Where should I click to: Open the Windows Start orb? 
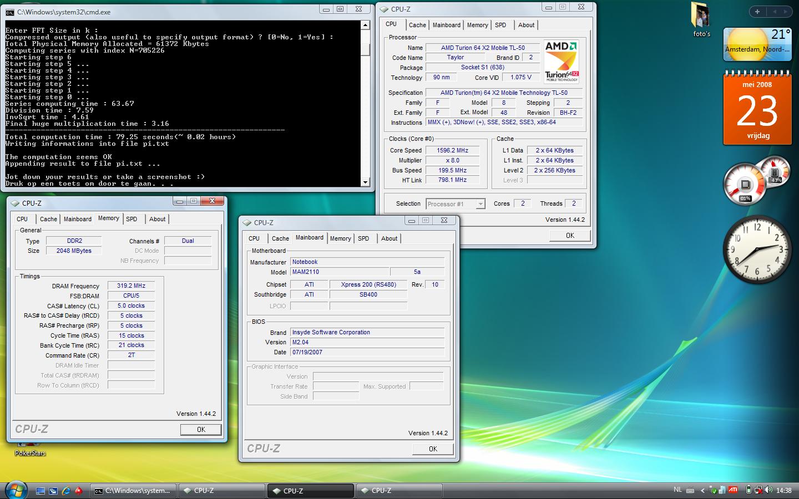click(16, 489)
